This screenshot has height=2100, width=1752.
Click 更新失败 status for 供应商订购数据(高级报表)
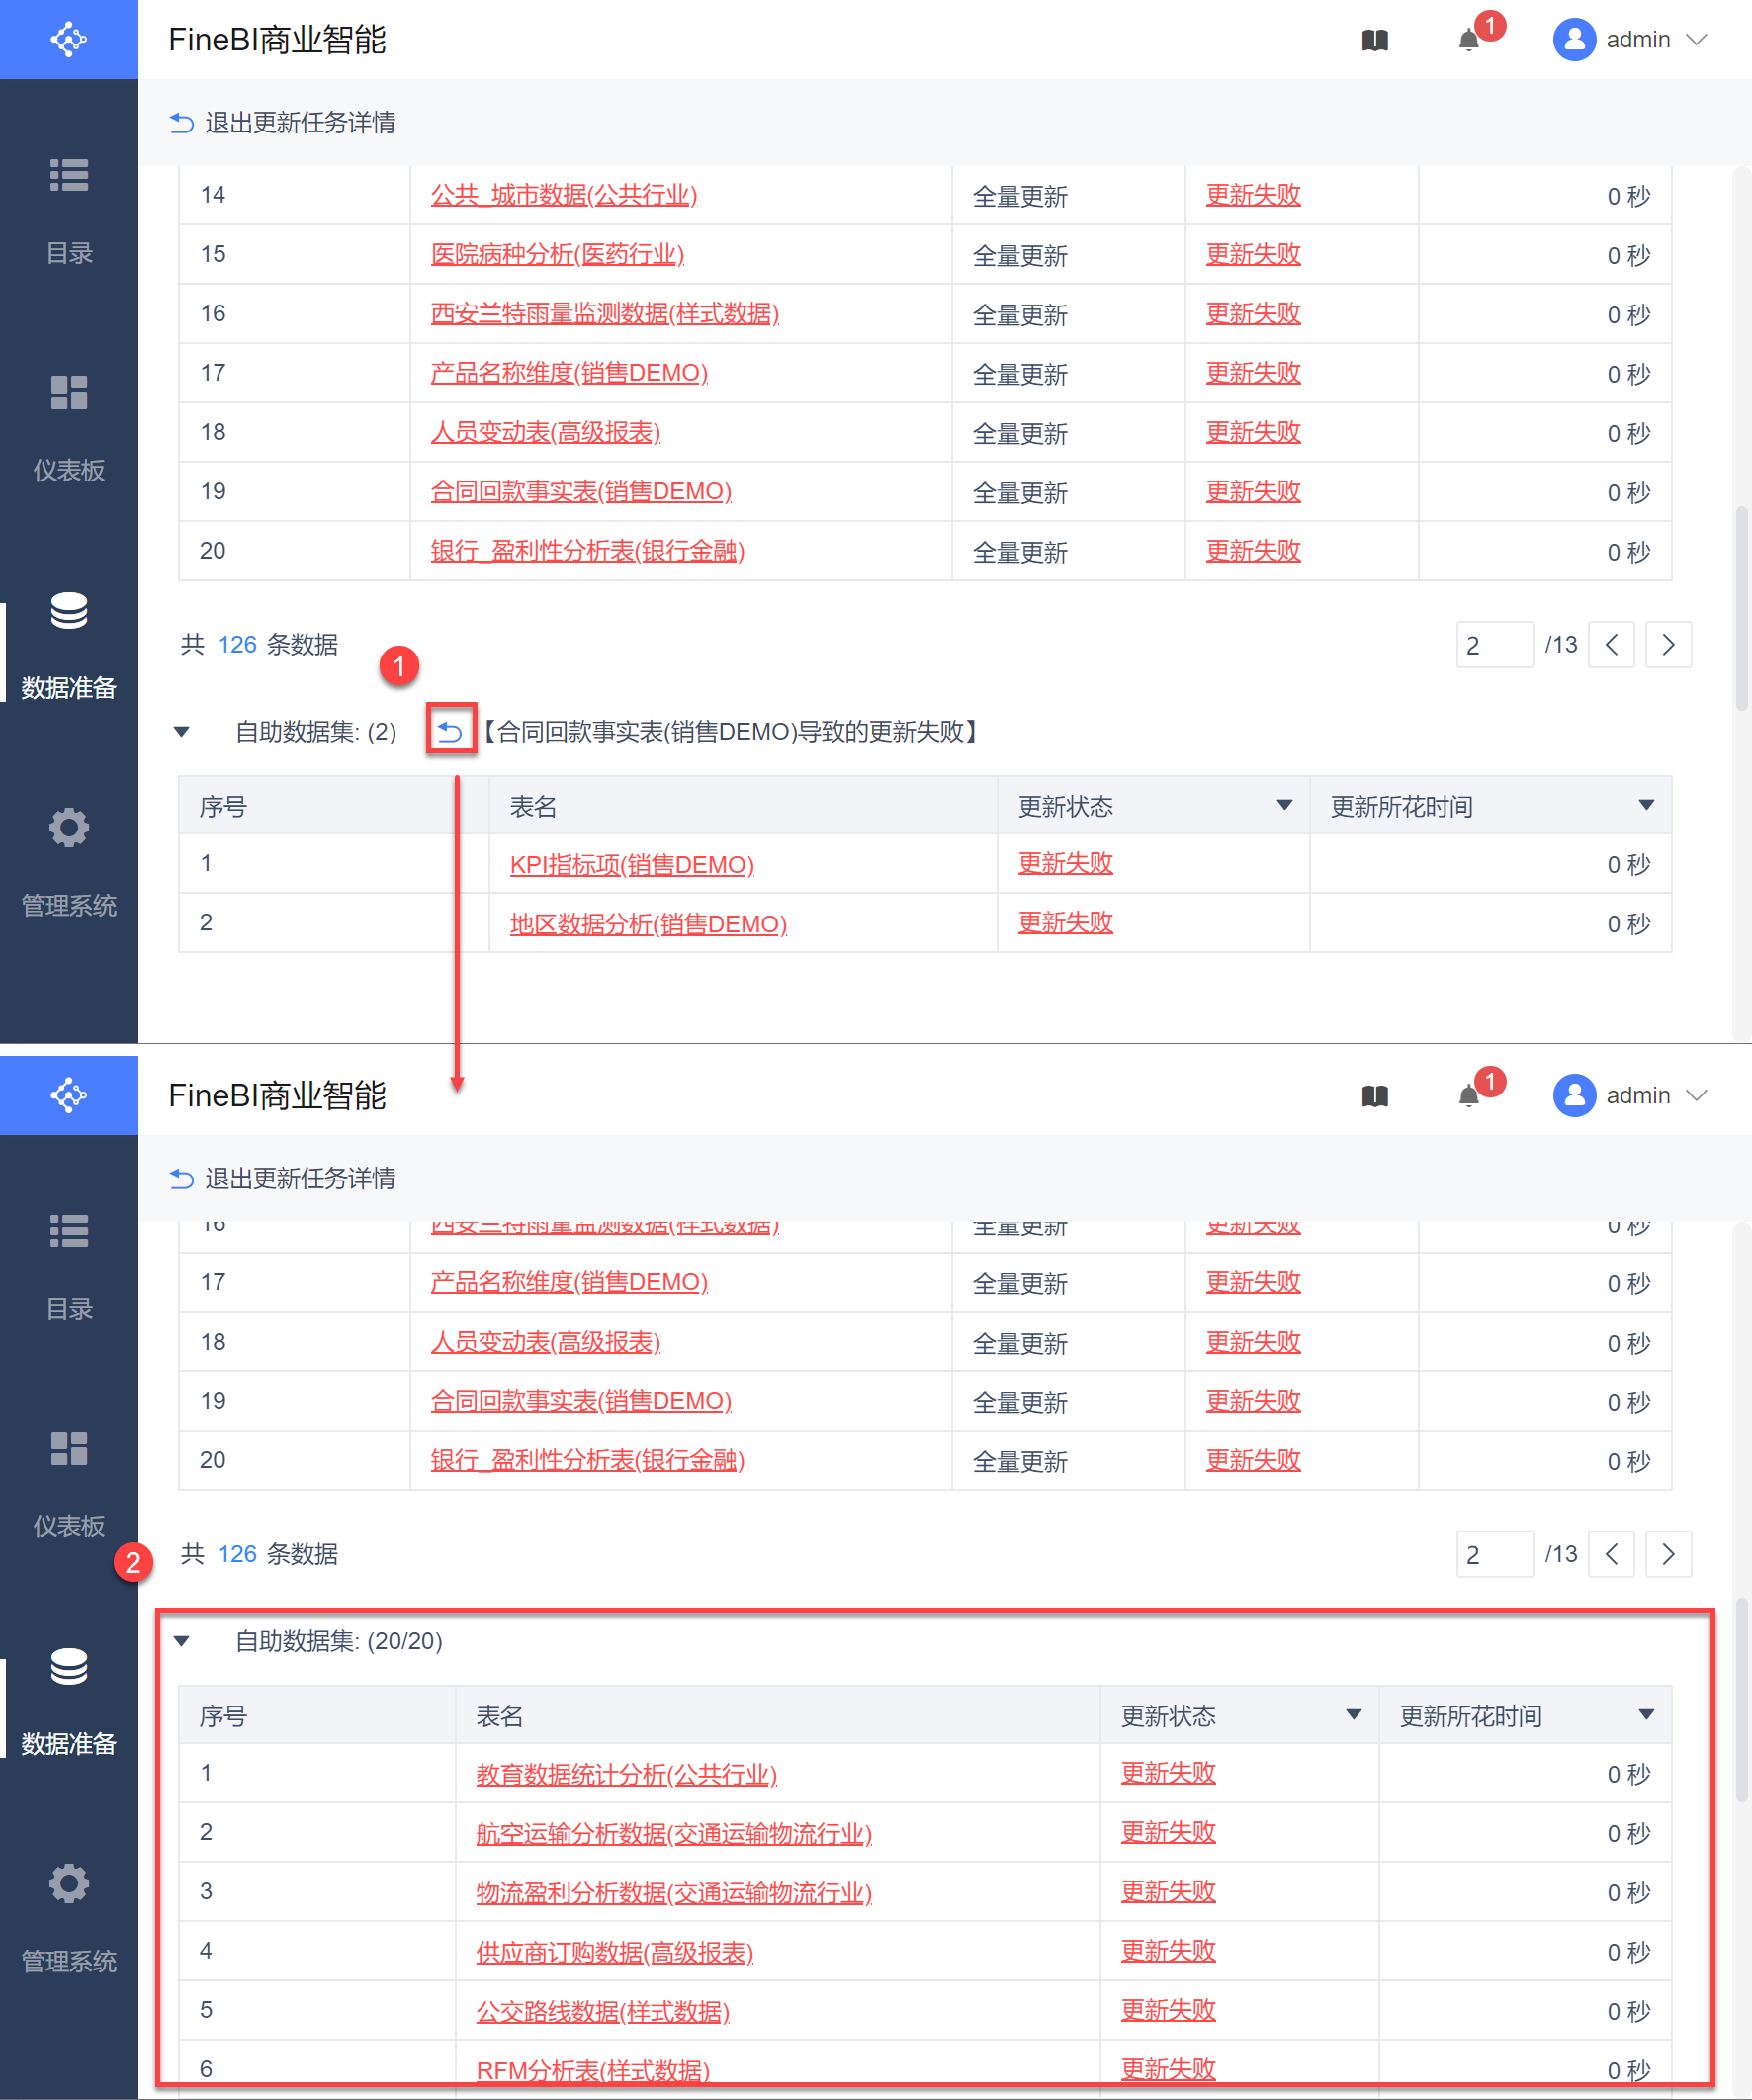click(1168, 1950)
